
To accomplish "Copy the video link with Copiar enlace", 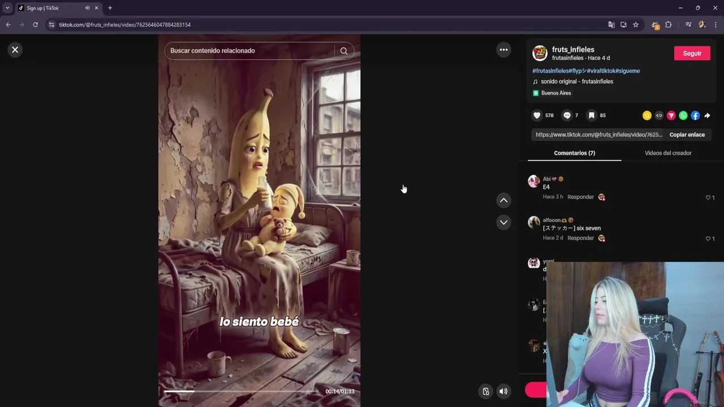I will pos(687,135).
